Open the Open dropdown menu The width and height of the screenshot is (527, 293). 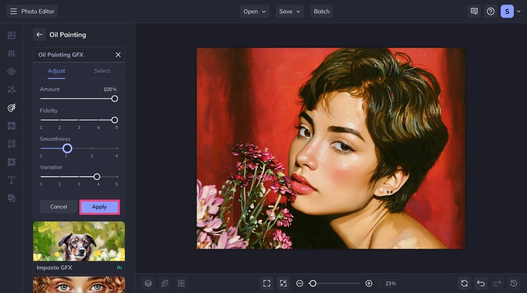[255, 11]
